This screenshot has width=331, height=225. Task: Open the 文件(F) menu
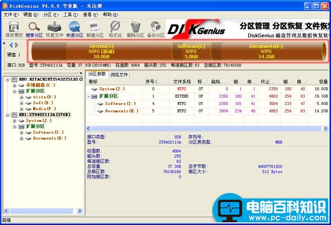(x=11, y=14)
